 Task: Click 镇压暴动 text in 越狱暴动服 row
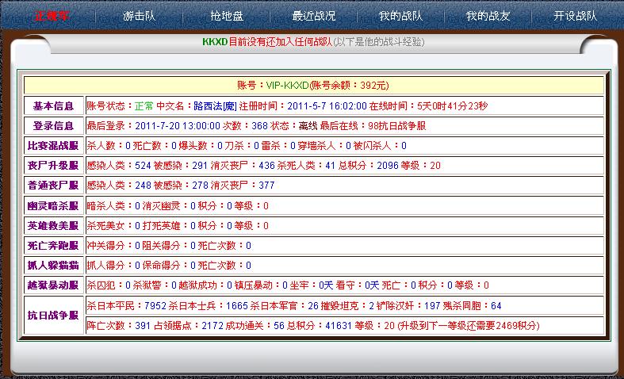pyautogui.click(x=253, y=285)
